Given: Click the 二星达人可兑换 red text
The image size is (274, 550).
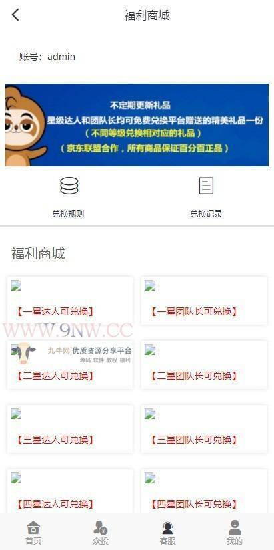Looking at the screenshot, I should click(55, 376).
